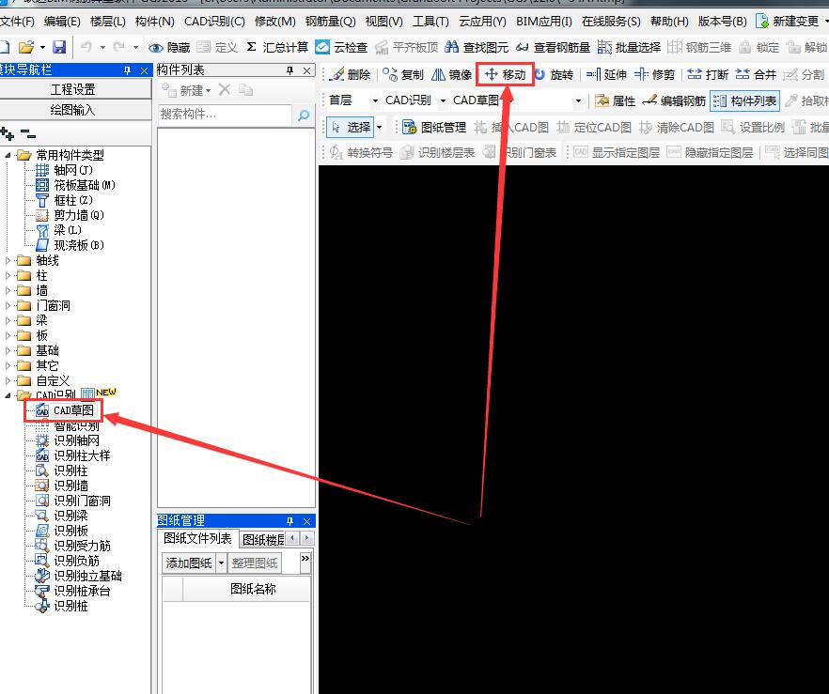
Task: Click 编辑钢筋 edit rebar tool
Action: pyautogui.click(x=674, y=100)
